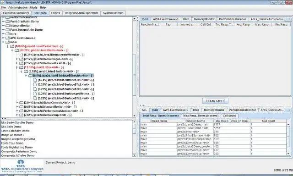Click folder icon of java2d.Java2Demo.<init>

coord(16,50)
